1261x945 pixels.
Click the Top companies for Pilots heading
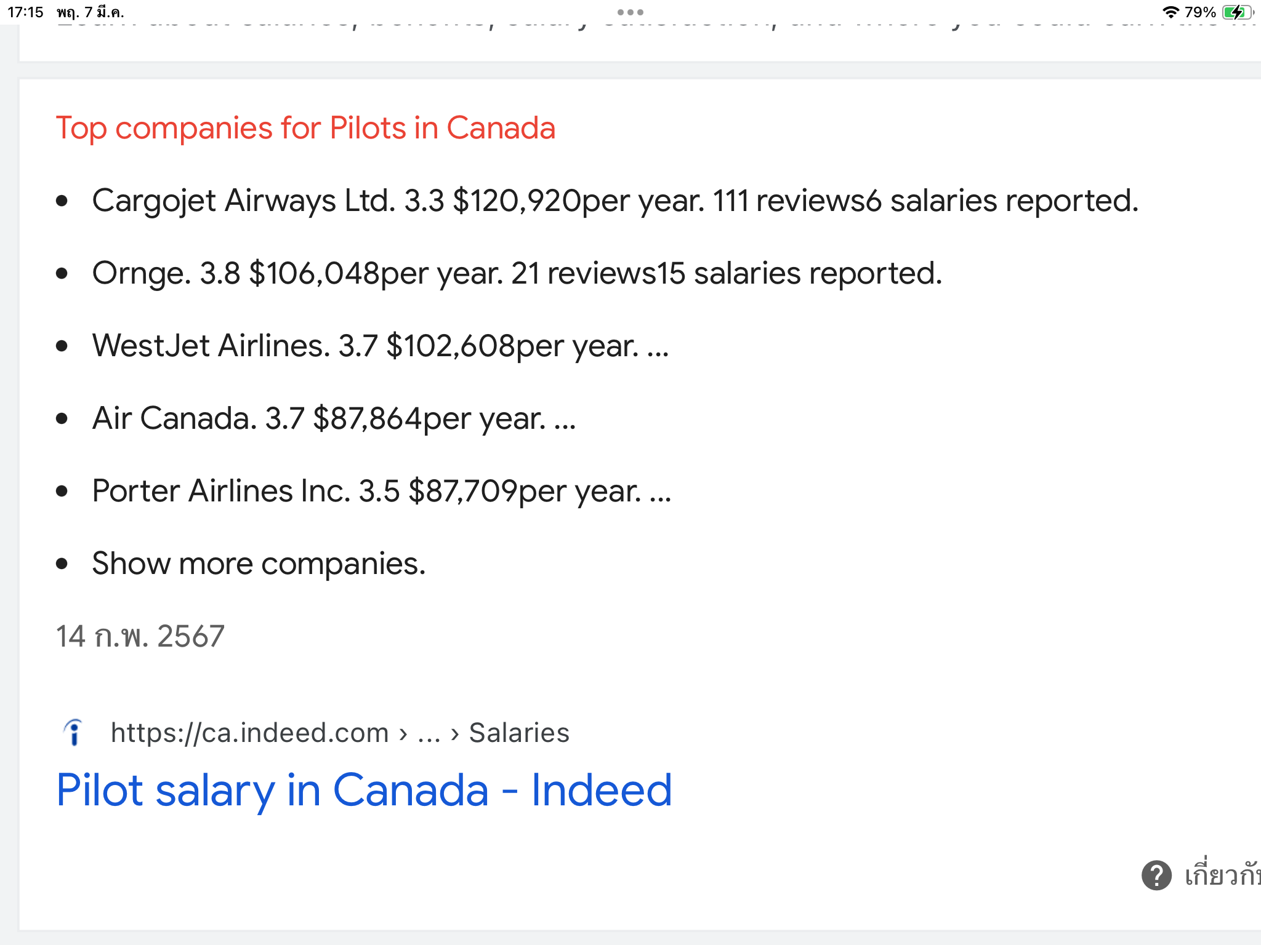pos(305,128)
